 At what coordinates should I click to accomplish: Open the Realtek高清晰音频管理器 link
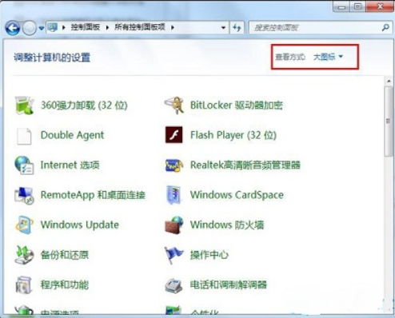point(245,165)
